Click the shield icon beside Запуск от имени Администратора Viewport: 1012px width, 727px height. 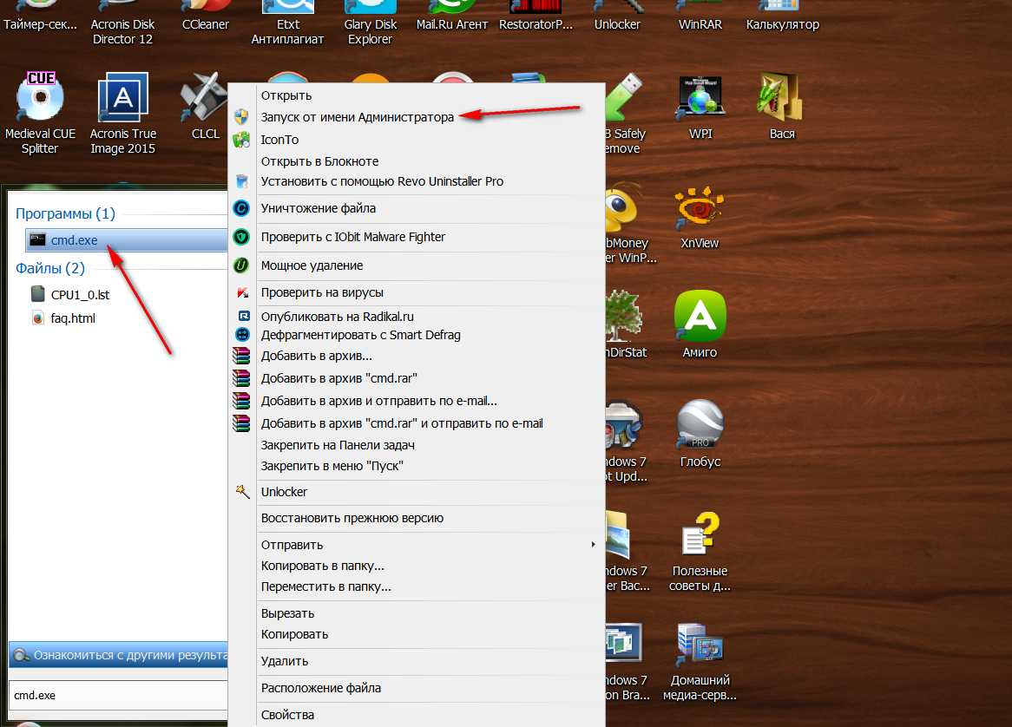pos(241,117)
